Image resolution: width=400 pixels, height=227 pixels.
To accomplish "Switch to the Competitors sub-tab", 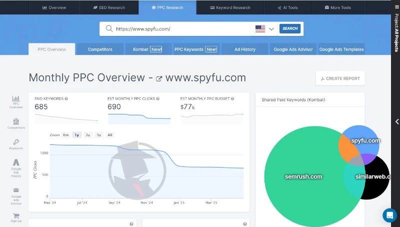I will click(x=100, y=49).
